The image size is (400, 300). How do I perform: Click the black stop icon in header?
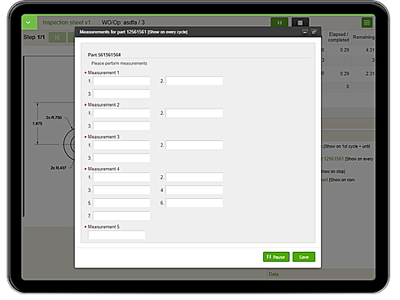coord(300,23)
